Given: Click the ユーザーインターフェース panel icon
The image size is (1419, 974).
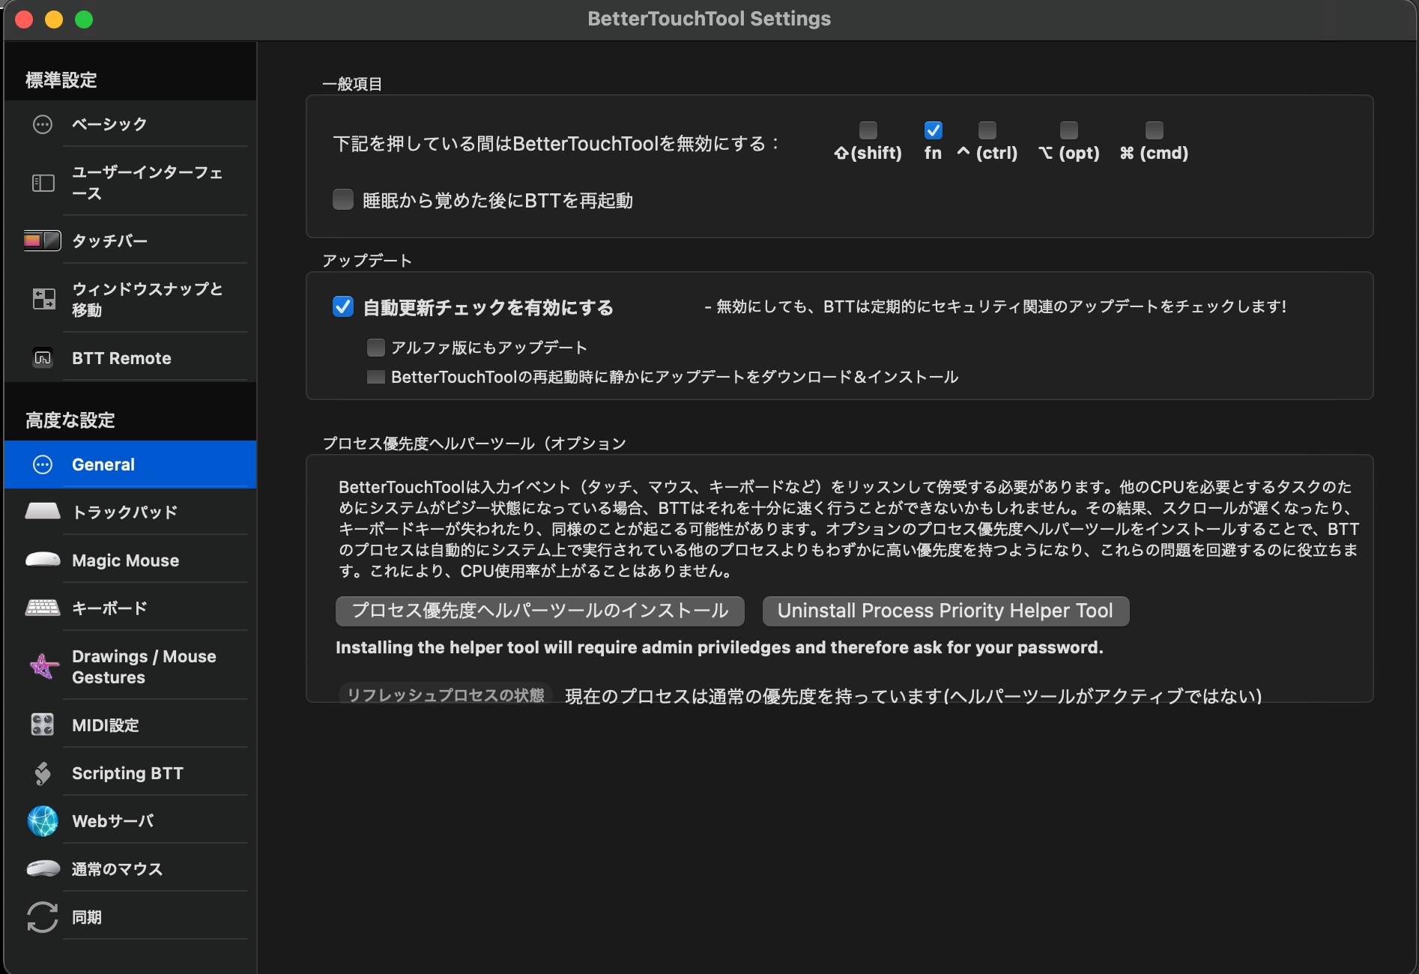Looking at the screenshot, I should [x=43, y=183].
